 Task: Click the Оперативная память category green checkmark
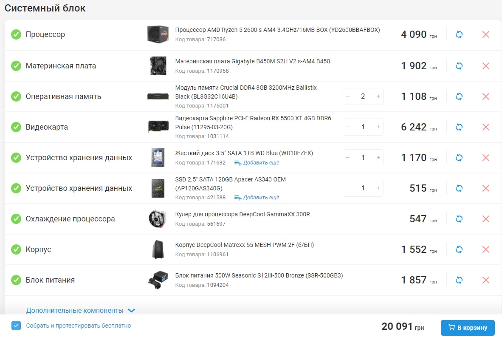pos(16,96)
